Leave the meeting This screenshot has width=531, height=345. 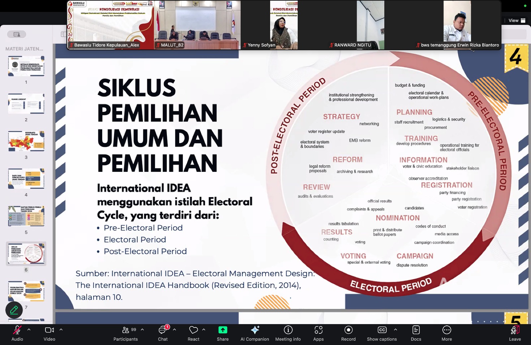click(515, 333)
